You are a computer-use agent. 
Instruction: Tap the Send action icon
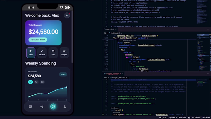31,51
